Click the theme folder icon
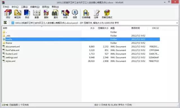Viewport: 180px width, 108px height. click(4, 43)
